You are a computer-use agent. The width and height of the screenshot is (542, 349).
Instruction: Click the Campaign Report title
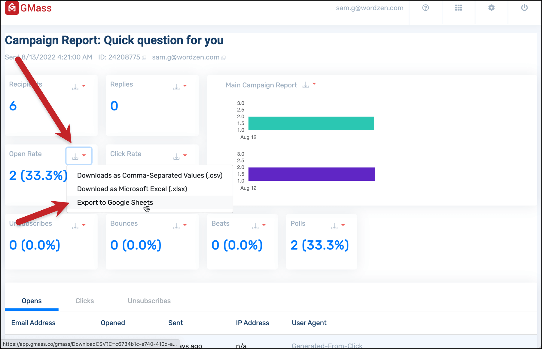point(114,40)
